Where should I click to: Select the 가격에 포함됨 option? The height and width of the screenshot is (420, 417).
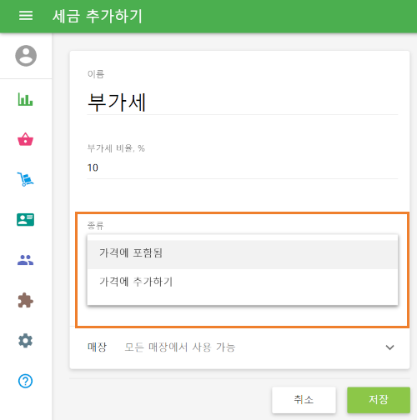coord(243,253)
